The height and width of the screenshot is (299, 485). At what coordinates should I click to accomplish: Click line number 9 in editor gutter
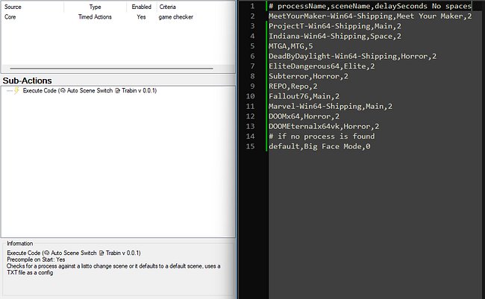252,86
